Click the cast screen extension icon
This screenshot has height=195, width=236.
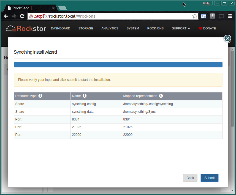pos(221,16)
